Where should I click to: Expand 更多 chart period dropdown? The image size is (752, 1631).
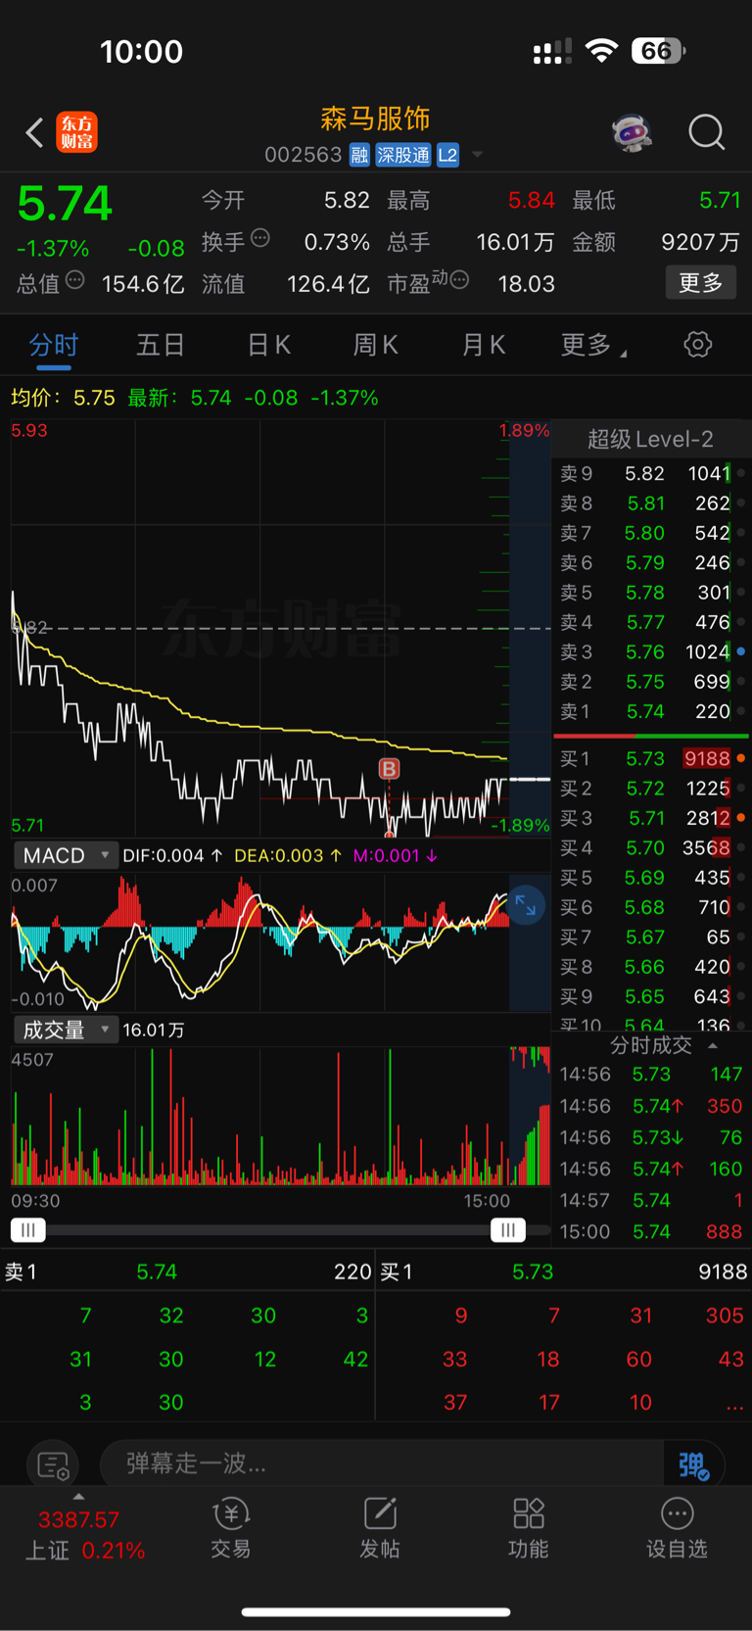594,345
